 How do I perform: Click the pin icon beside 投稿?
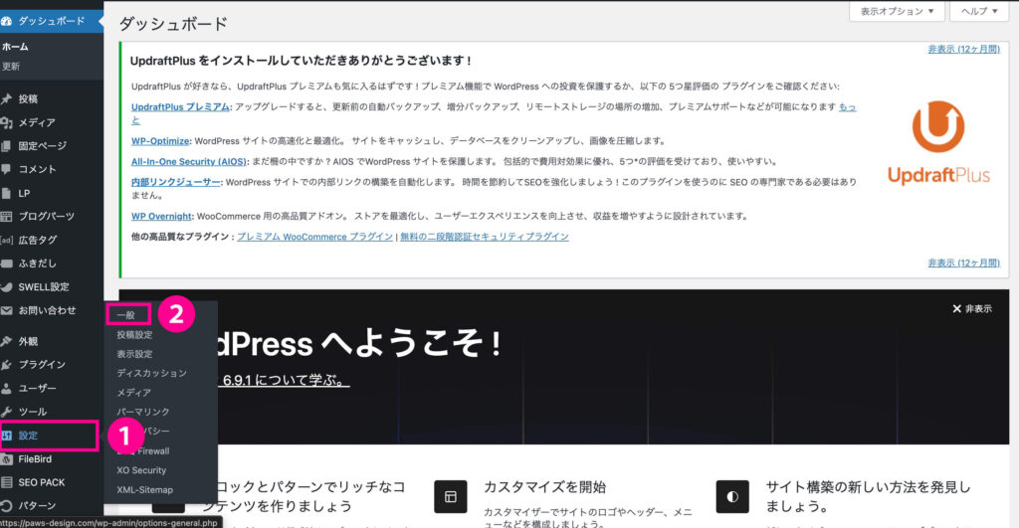click(x=8, y=98)
